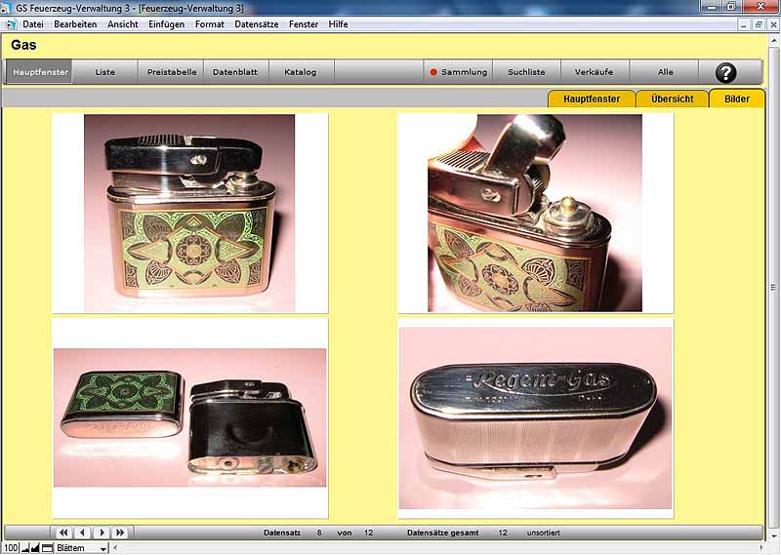The width and height of the screenshot is (781, 555).
Task: Jump to the last record
Action: click(x=120, y=533)
